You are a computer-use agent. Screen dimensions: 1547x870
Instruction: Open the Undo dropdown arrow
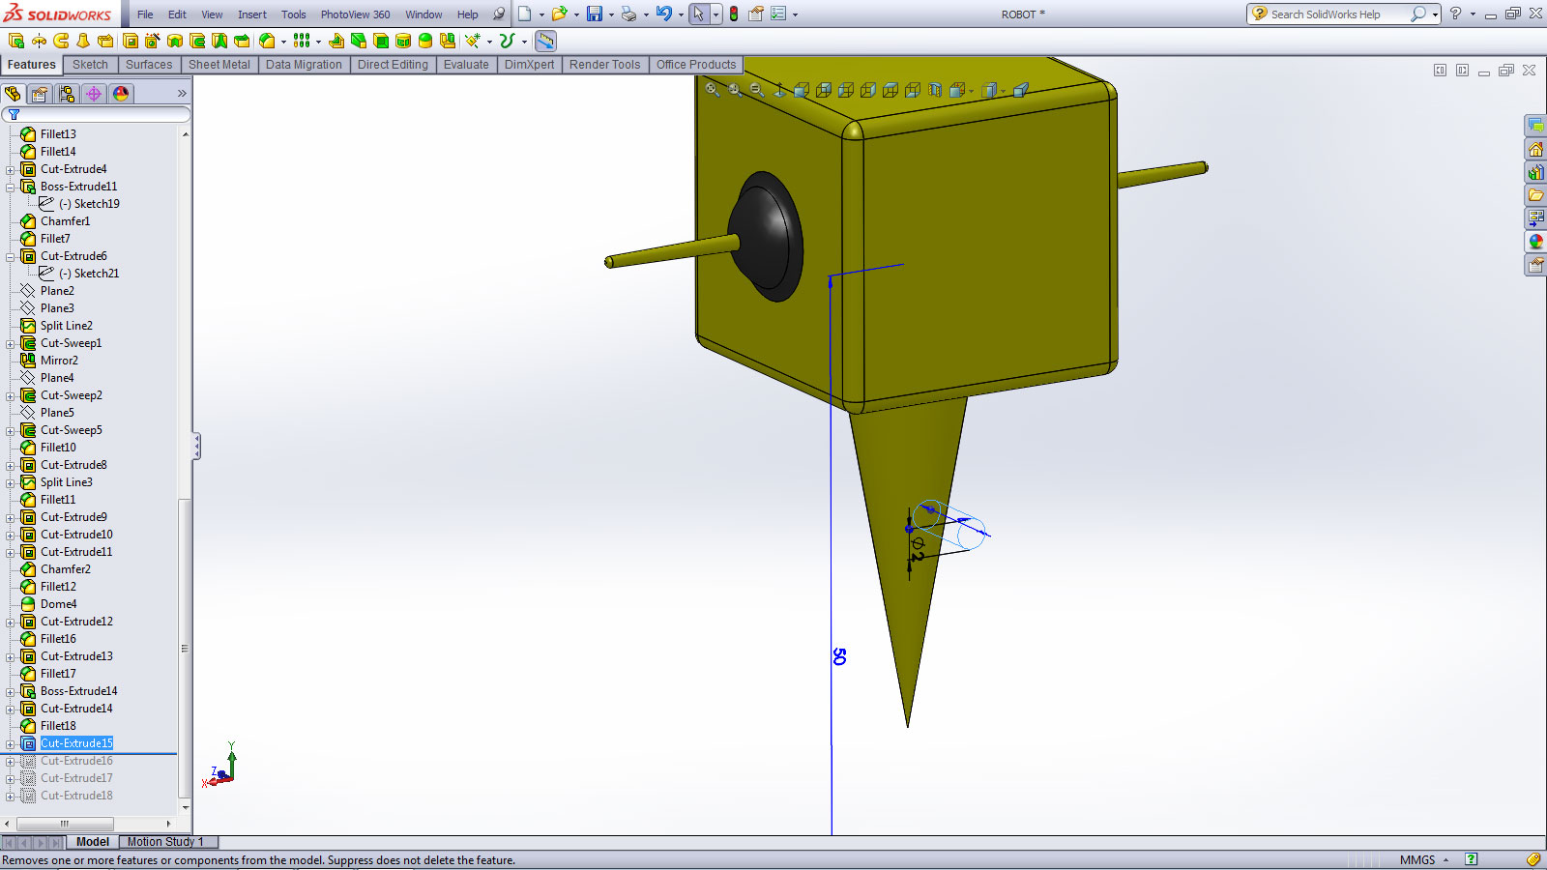pos(681,14)
